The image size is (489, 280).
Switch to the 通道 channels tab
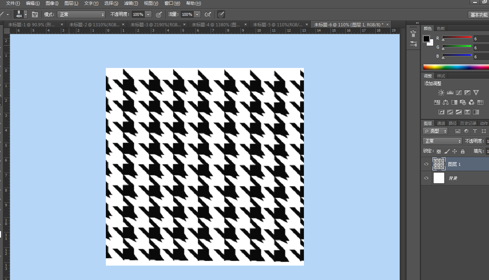click(x=441, y=123)
